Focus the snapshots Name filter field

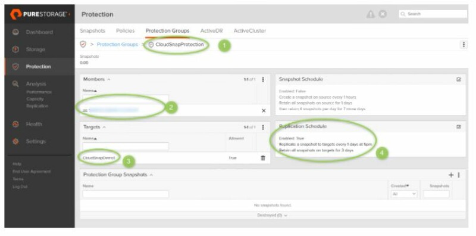click(126, 194)
